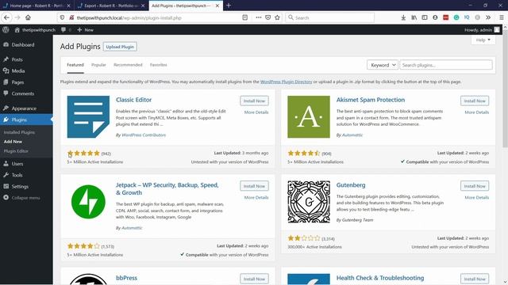
Task: Switch to the Featured tab
Action: [75, 65]
